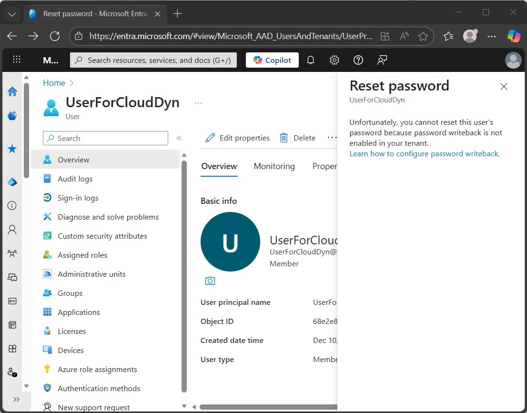Image resolution: width=527 pixels, height=413 pixels.
Task: Open the Copilot button in the search bar
Action: coord(272,60)
